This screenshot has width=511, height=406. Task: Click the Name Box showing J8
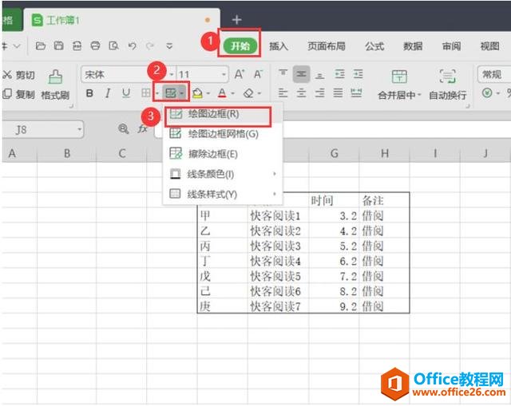[x=43, y=130]
